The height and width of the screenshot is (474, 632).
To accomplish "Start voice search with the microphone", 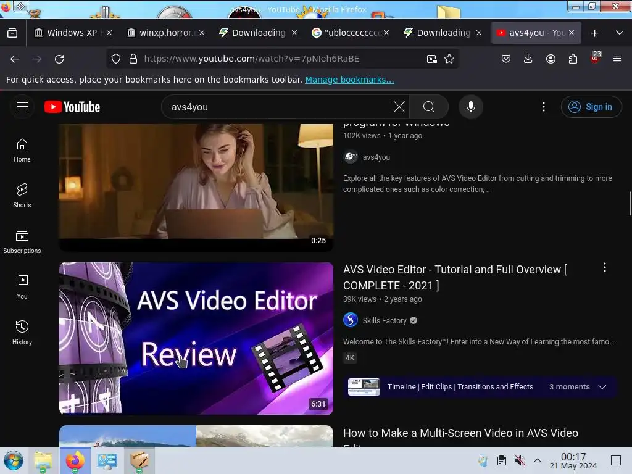I will tap(471, 107).
